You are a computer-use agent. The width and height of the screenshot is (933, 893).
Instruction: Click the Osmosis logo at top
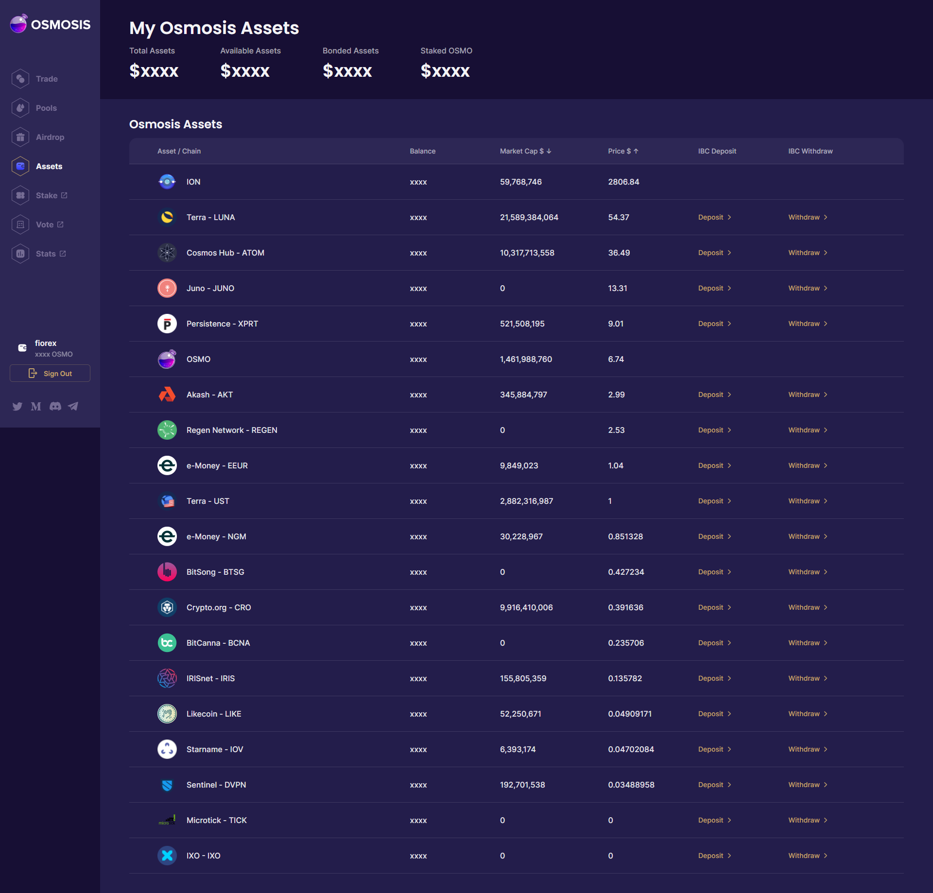(x=51, y=24)
